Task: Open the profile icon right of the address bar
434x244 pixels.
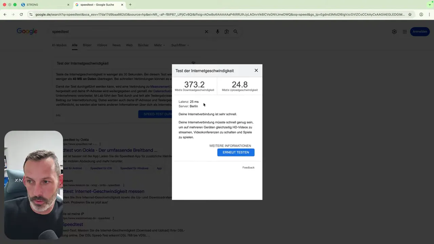Action: coord(421,15)
